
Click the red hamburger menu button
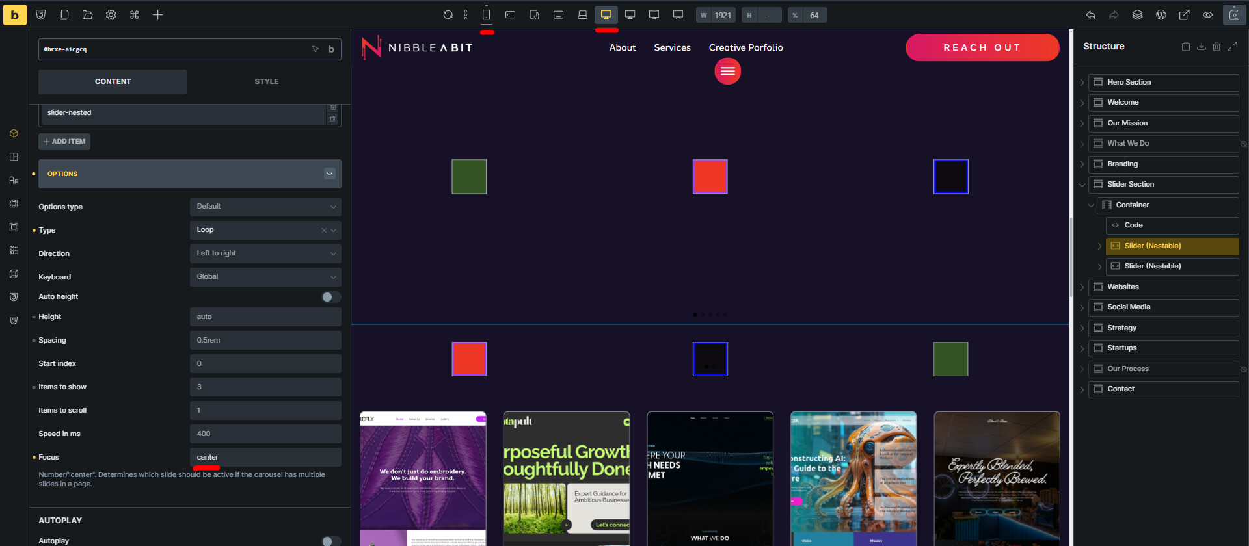[x=728, y=71]
